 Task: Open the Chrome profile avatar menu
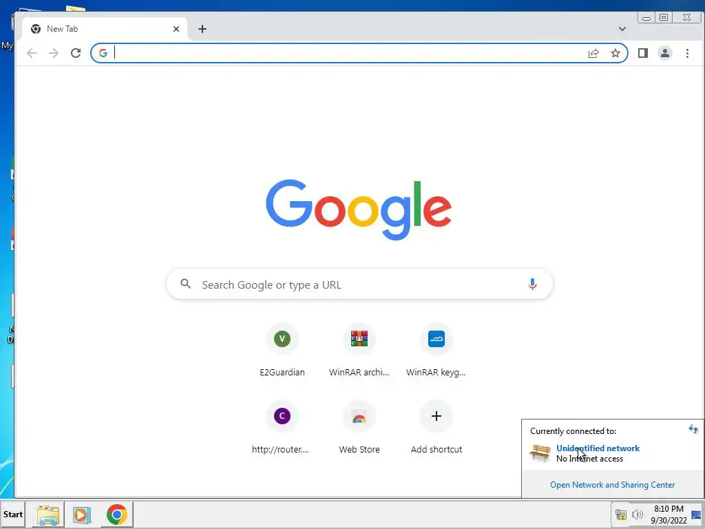[x=665, y=53]
